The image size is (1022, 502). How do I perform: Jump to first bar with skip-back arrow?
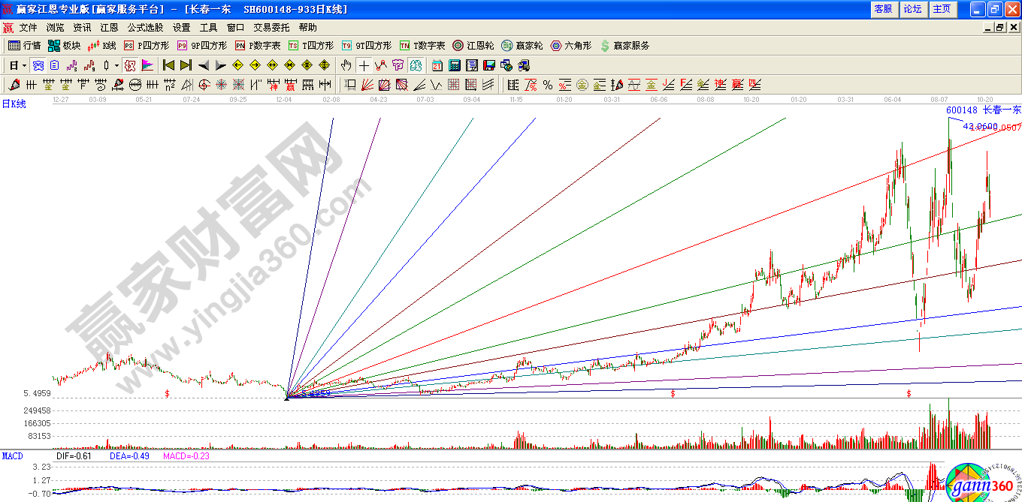point(168,65)
